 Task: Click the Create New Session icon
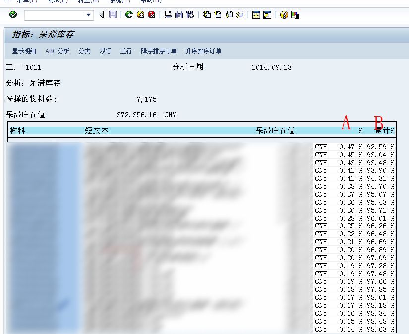[x=256, y=15]
